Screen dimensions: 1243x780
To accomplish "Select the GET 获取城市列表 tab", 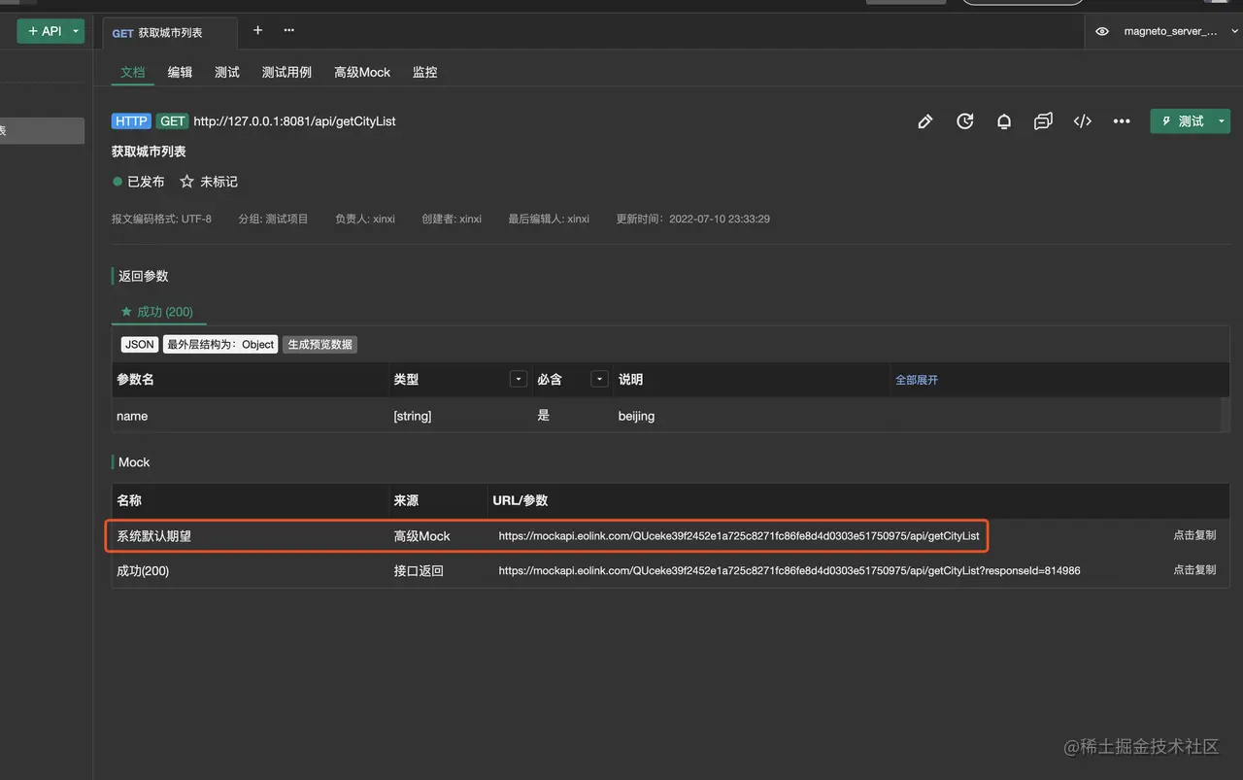I will pos(170,32).
